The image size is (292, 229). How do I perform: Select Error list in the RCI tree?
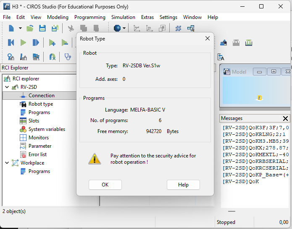(37, 154)
